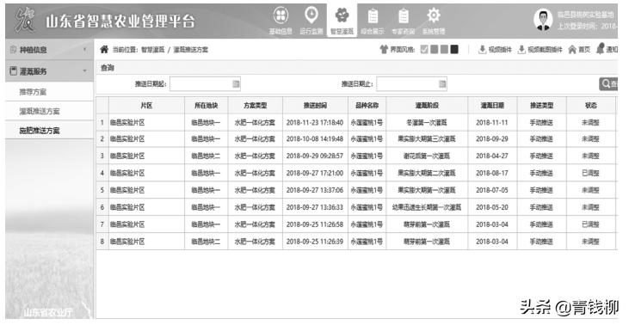
Task: Open the calendar picker for 推送日期起
Action: [236, 83]
